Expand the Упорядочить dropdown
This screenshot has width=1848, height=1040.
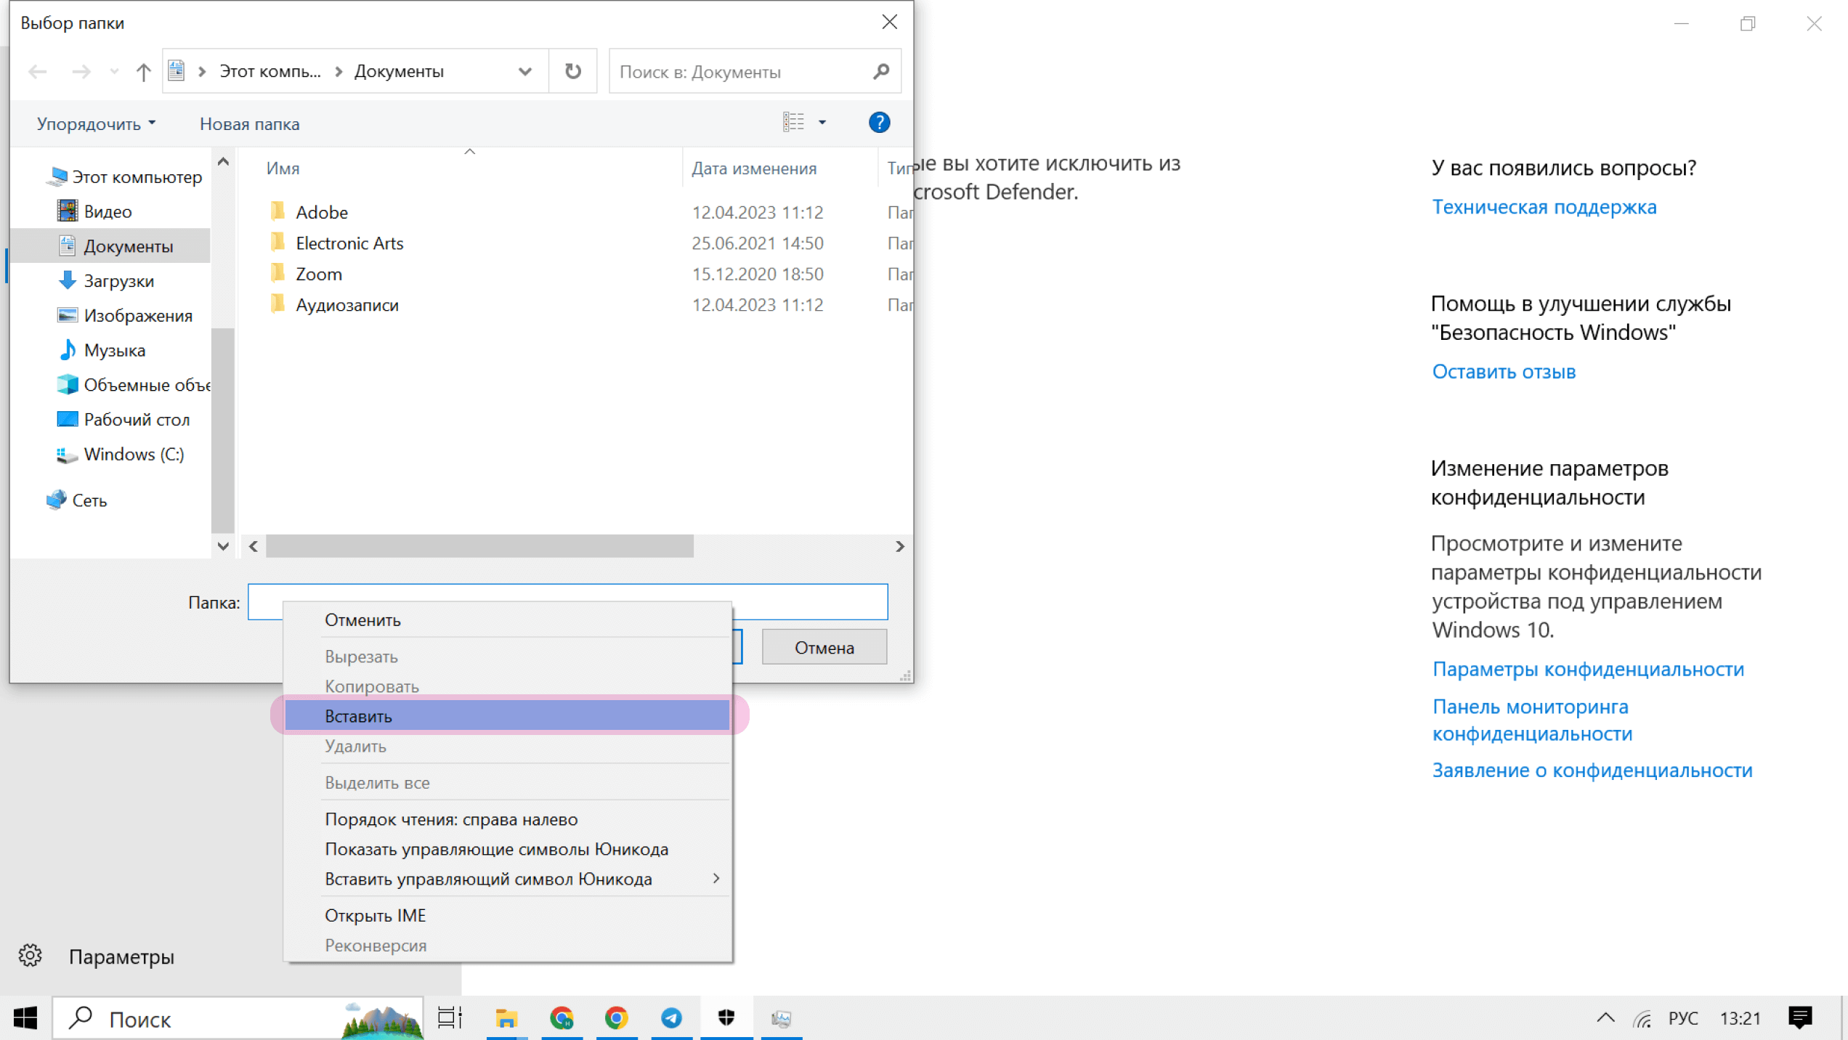click(x=96, y=124)
